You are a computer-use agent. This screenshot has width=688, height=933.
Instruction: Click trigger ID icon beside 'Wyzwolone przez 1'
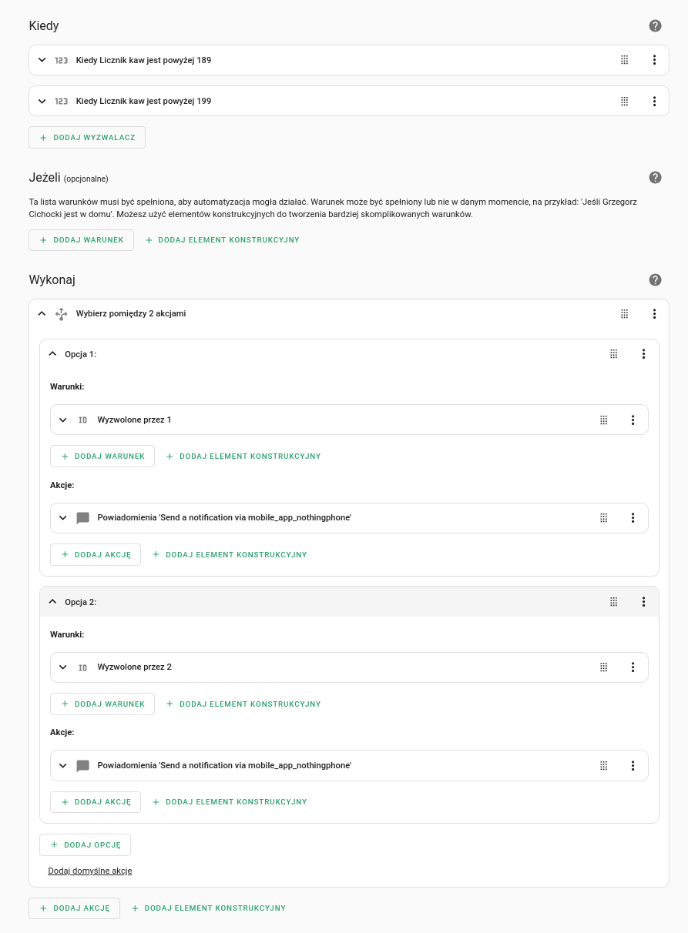(x=83, y=420)
